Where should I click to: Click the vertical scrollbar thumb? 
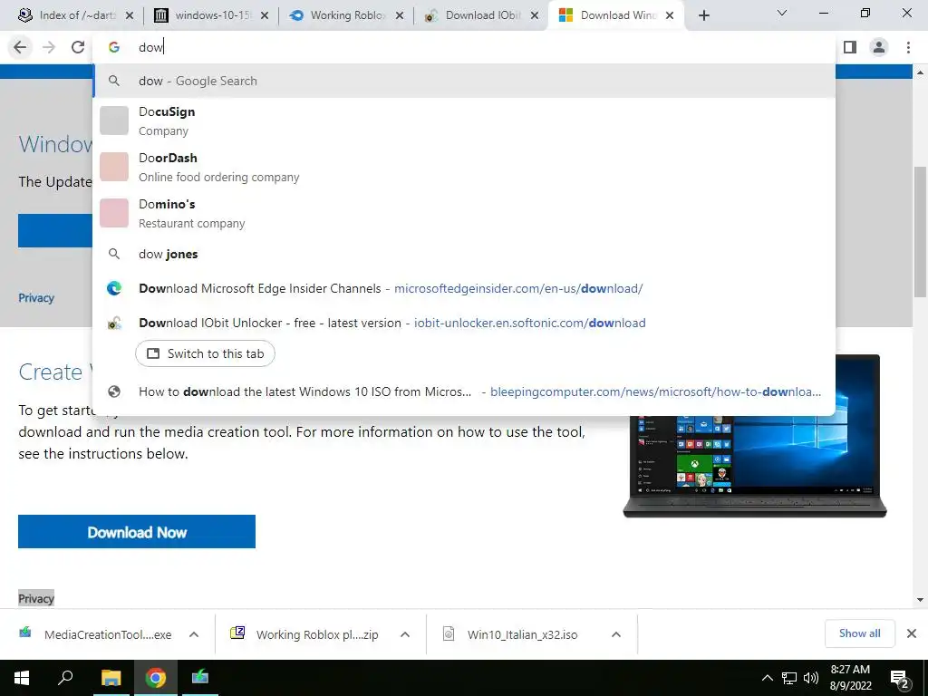921,231
